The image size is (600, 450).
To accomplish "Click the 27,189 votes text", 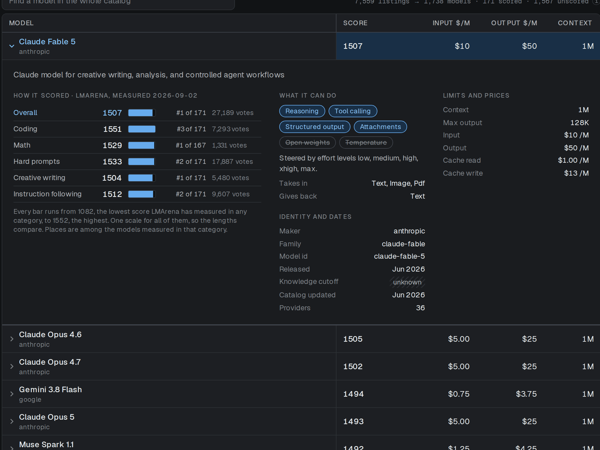I will [233, 113].
